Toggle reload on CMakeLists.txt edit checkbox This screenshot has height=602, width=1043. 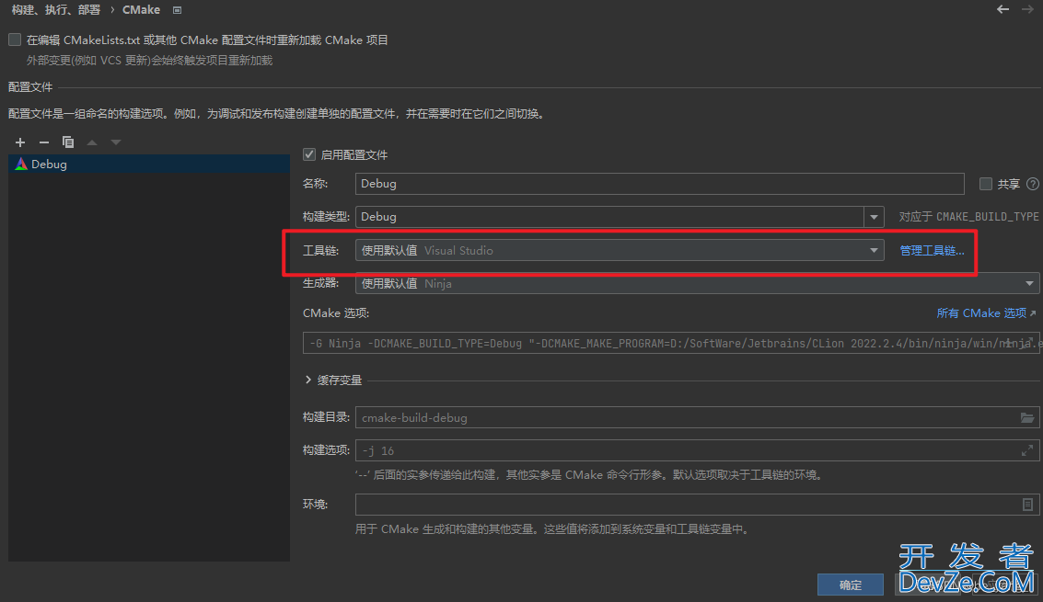[x=15, y=40]
